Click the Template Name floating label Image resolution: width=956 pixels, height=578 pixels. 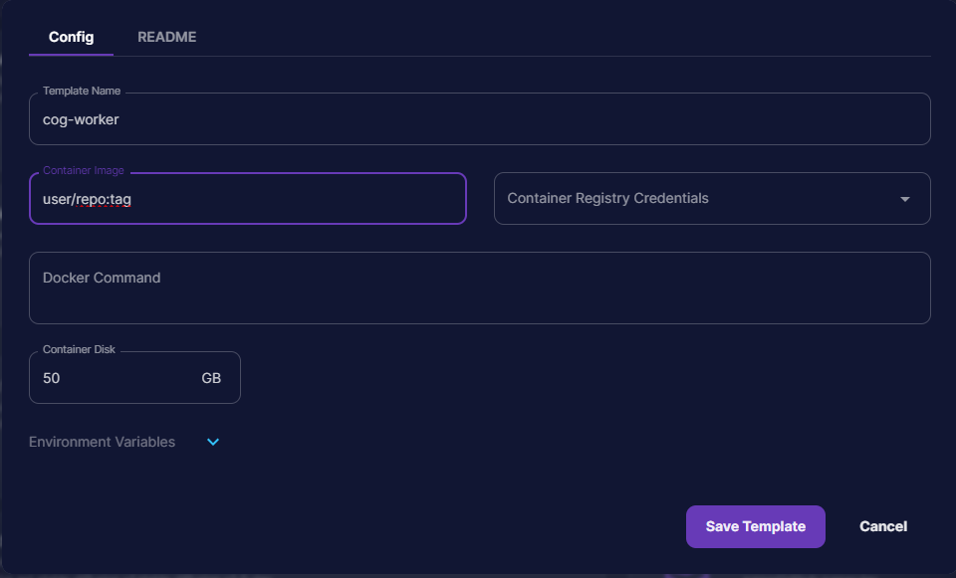tap(82, 91)
